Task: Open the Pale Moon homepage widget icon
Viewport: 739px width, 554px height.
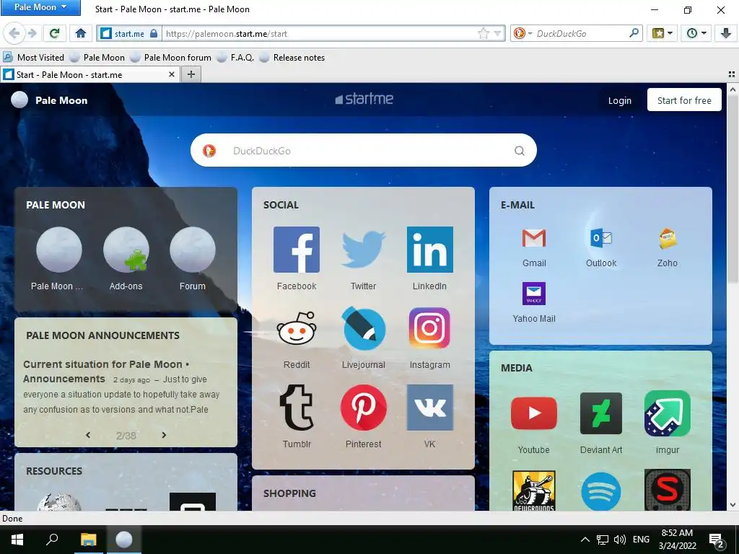Action: click(59, 249)
